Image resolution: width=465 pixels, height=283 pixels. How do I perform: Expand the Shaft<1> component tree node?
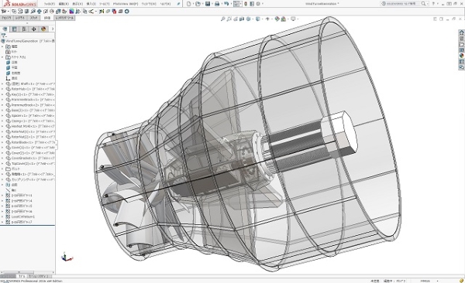(2, 84)
